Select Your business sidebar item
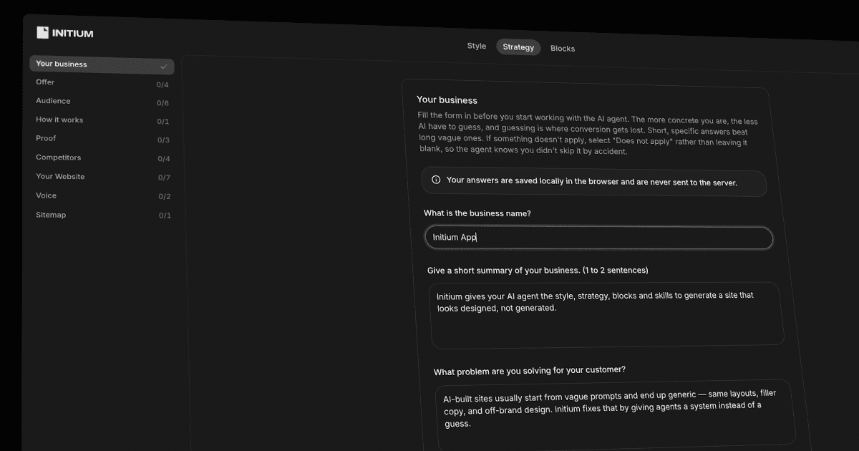 click(102, 64)
